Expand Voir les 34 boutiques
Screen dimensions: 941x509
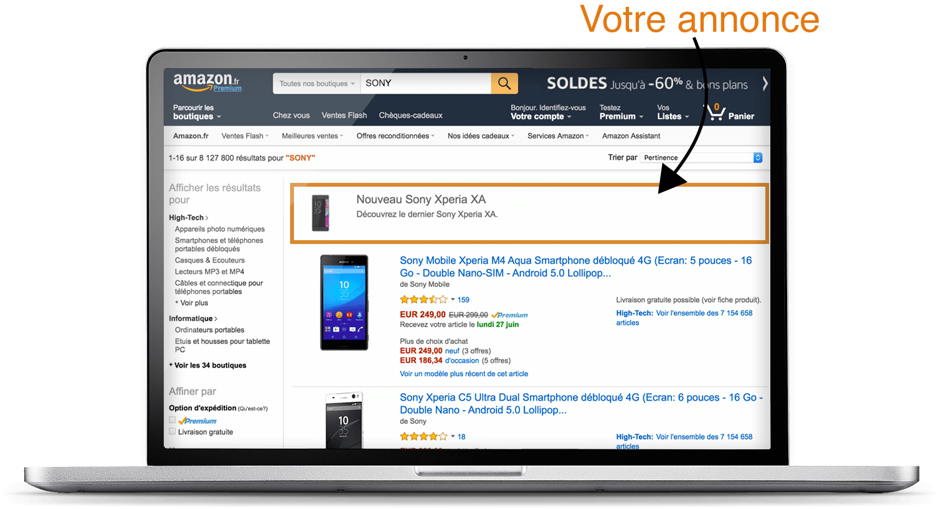click(x=208, y=365)
